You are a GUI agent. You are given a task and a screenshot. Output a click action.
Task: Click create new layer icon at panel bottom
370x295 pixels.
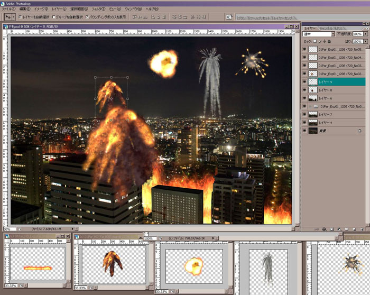coord(354,229)
